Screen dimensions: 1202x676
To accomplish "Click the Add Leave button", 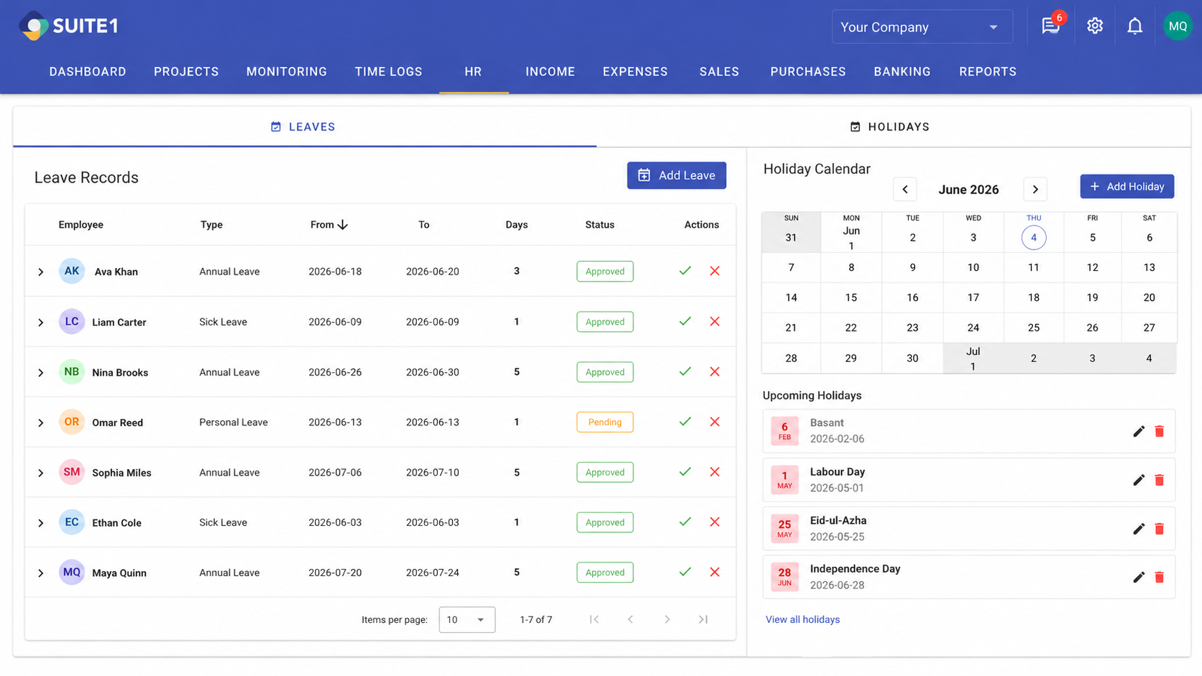I will [676, 175].
